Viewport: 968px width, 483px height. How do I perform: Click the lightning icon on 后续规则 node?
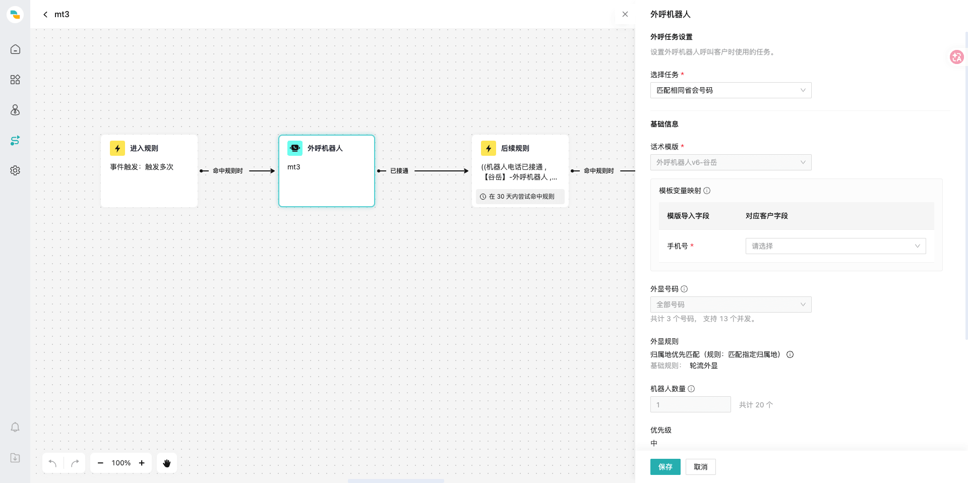point(489,148)
